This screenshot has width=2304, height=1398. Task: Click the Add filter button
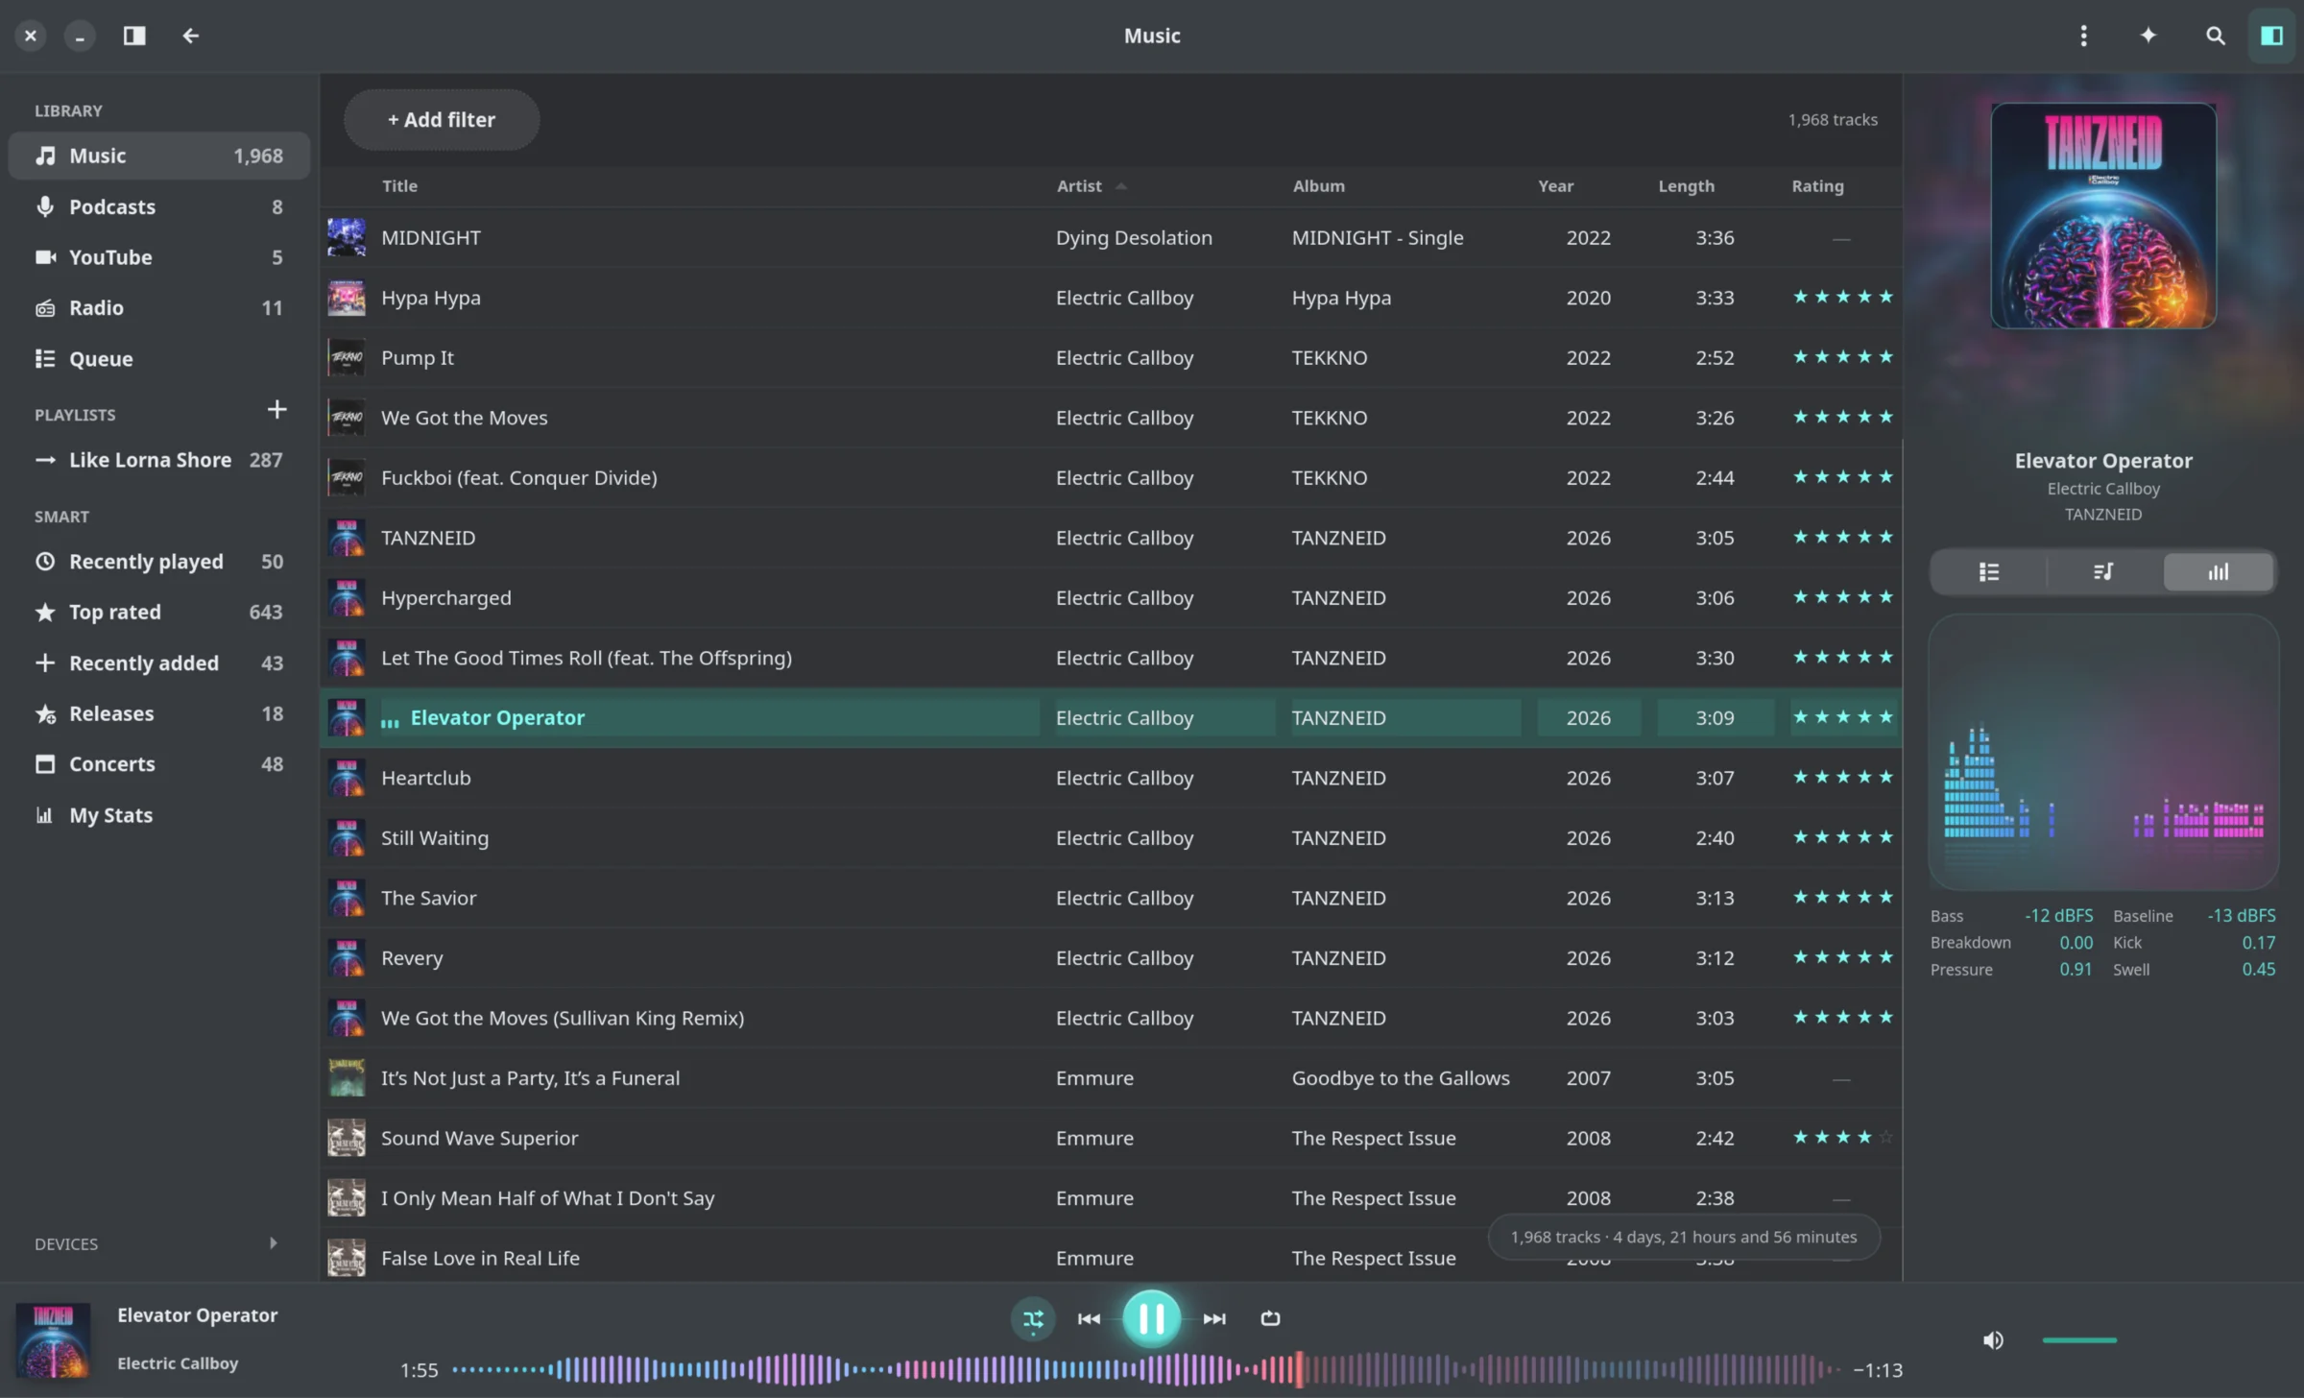(442, 119)
